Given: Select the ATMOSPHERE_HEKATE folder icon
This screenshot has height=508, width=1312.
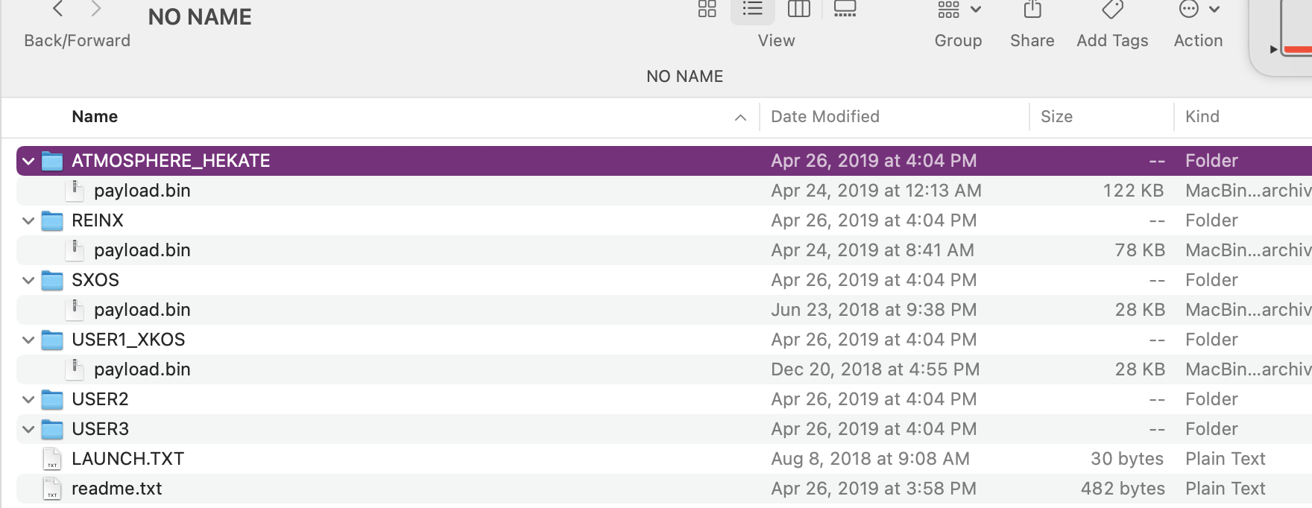Looking at the screenshot, I should tap(52, 161).
